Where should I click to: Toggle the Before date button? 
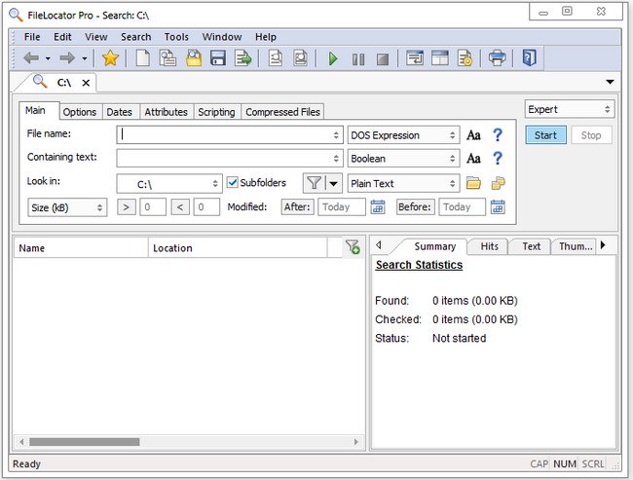[x=416, y=207]
